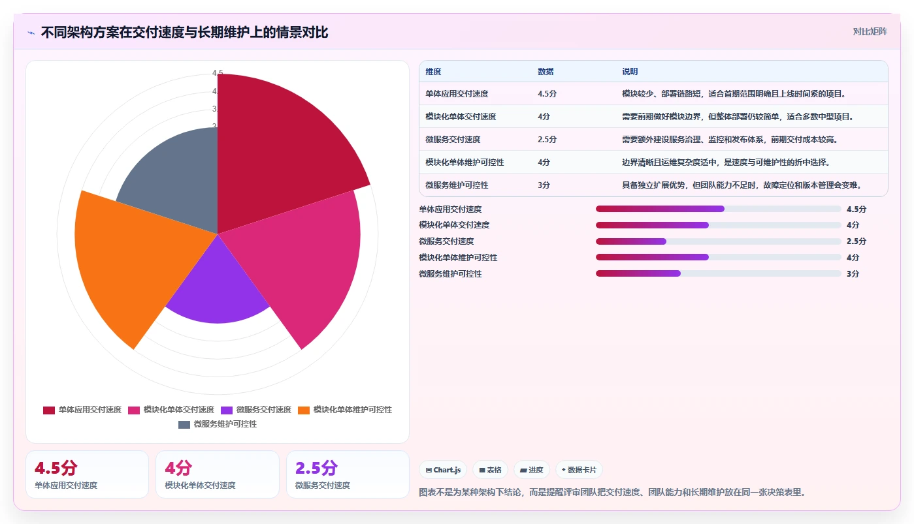
Task: Toggle the 微服务维护可控性 legend swatch
Action: coord(184,424)
